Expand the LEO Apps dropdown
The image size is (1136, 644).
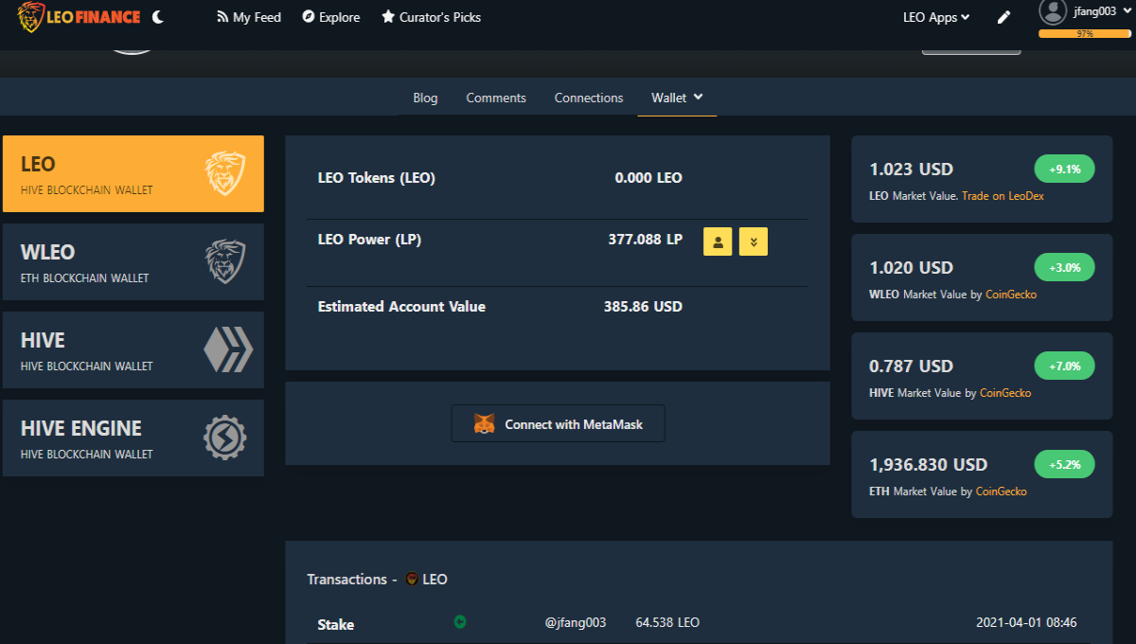(x=936, y=17)
